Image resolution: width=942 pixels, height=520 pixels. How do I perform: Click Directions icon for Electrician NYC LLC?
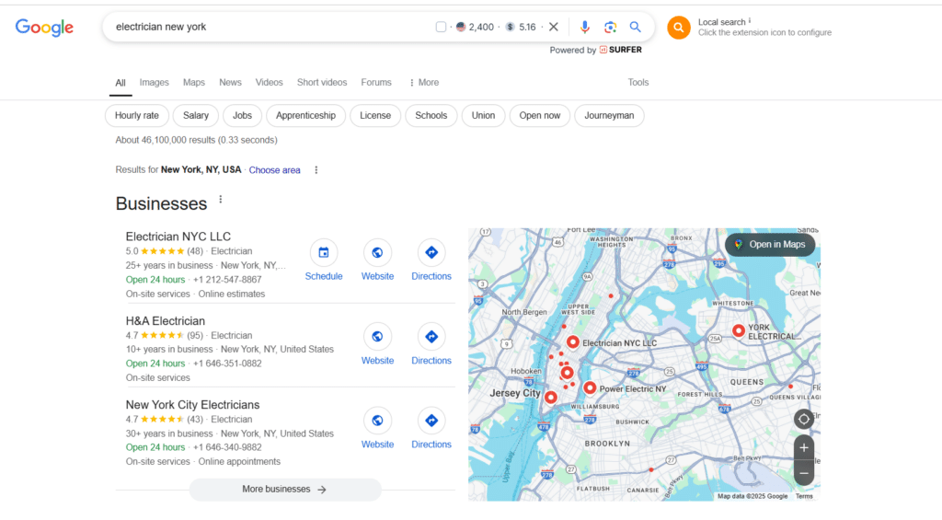coord(431,252)
